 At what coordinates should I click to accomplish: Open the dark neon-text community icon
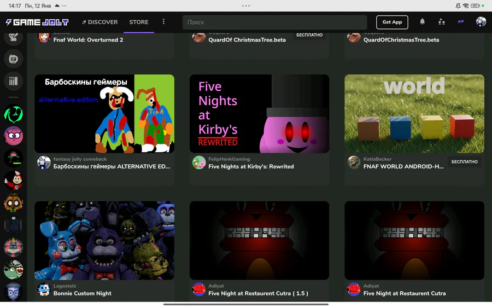[14, 158]
